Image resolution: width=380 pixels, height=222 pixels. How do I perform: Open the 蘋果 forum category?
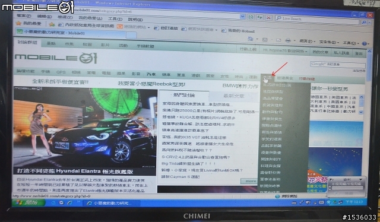(121, 74)
